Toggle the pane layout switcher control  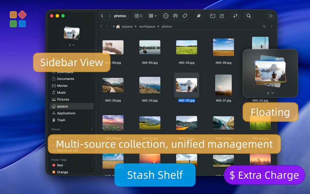point(138,16)
